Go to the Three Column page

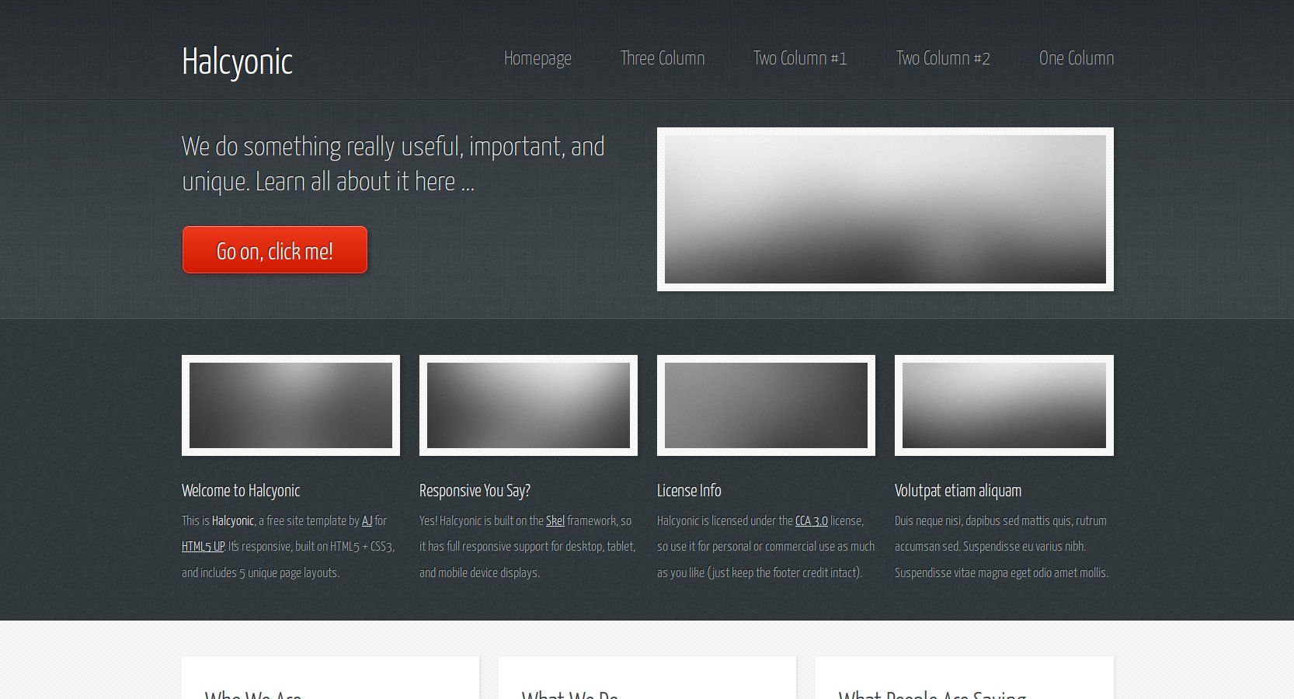[662, 59]
